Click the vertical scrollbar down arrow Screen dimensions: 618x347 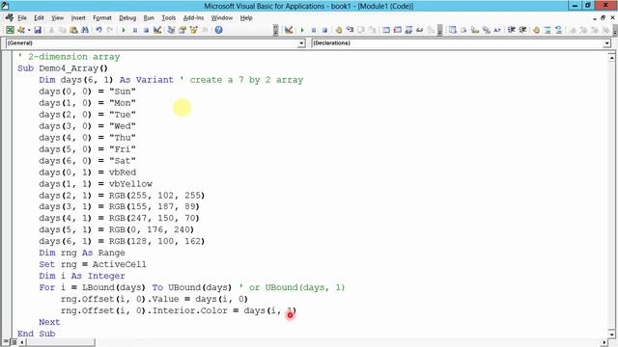pyautogui.click(x=611, y=334)
